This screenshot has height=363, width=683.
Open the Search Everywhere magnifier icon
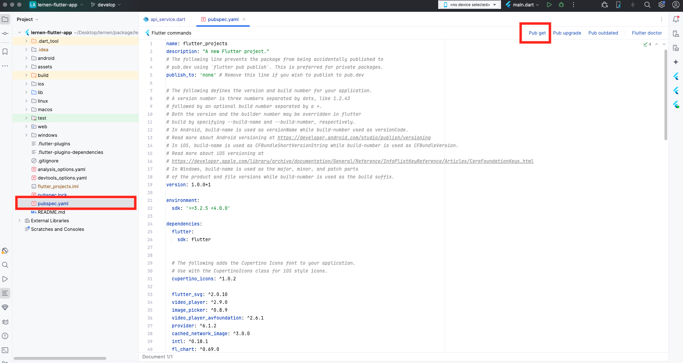point(647,5)
